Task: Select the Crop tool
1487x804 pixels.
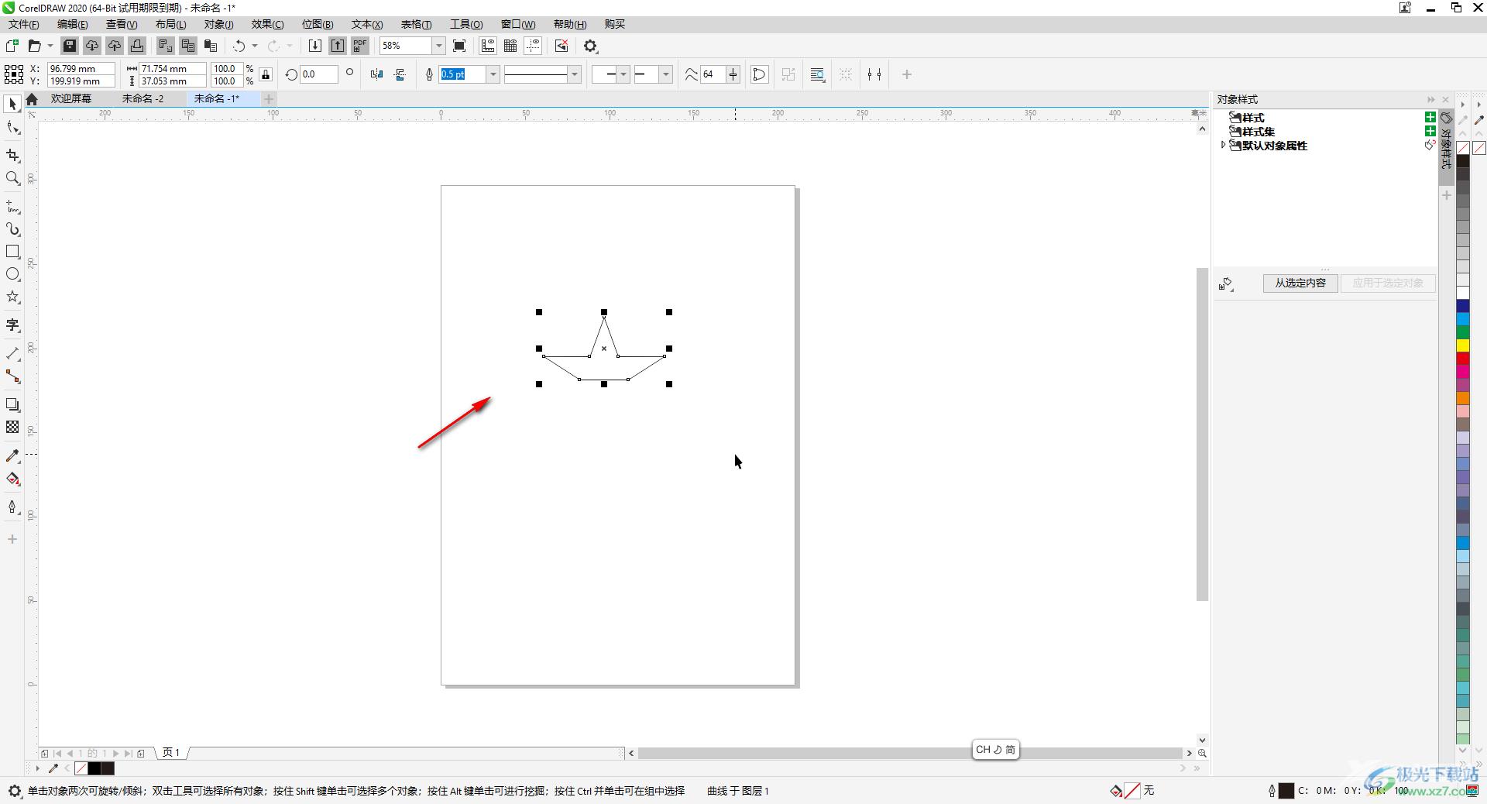Action: 12,156
